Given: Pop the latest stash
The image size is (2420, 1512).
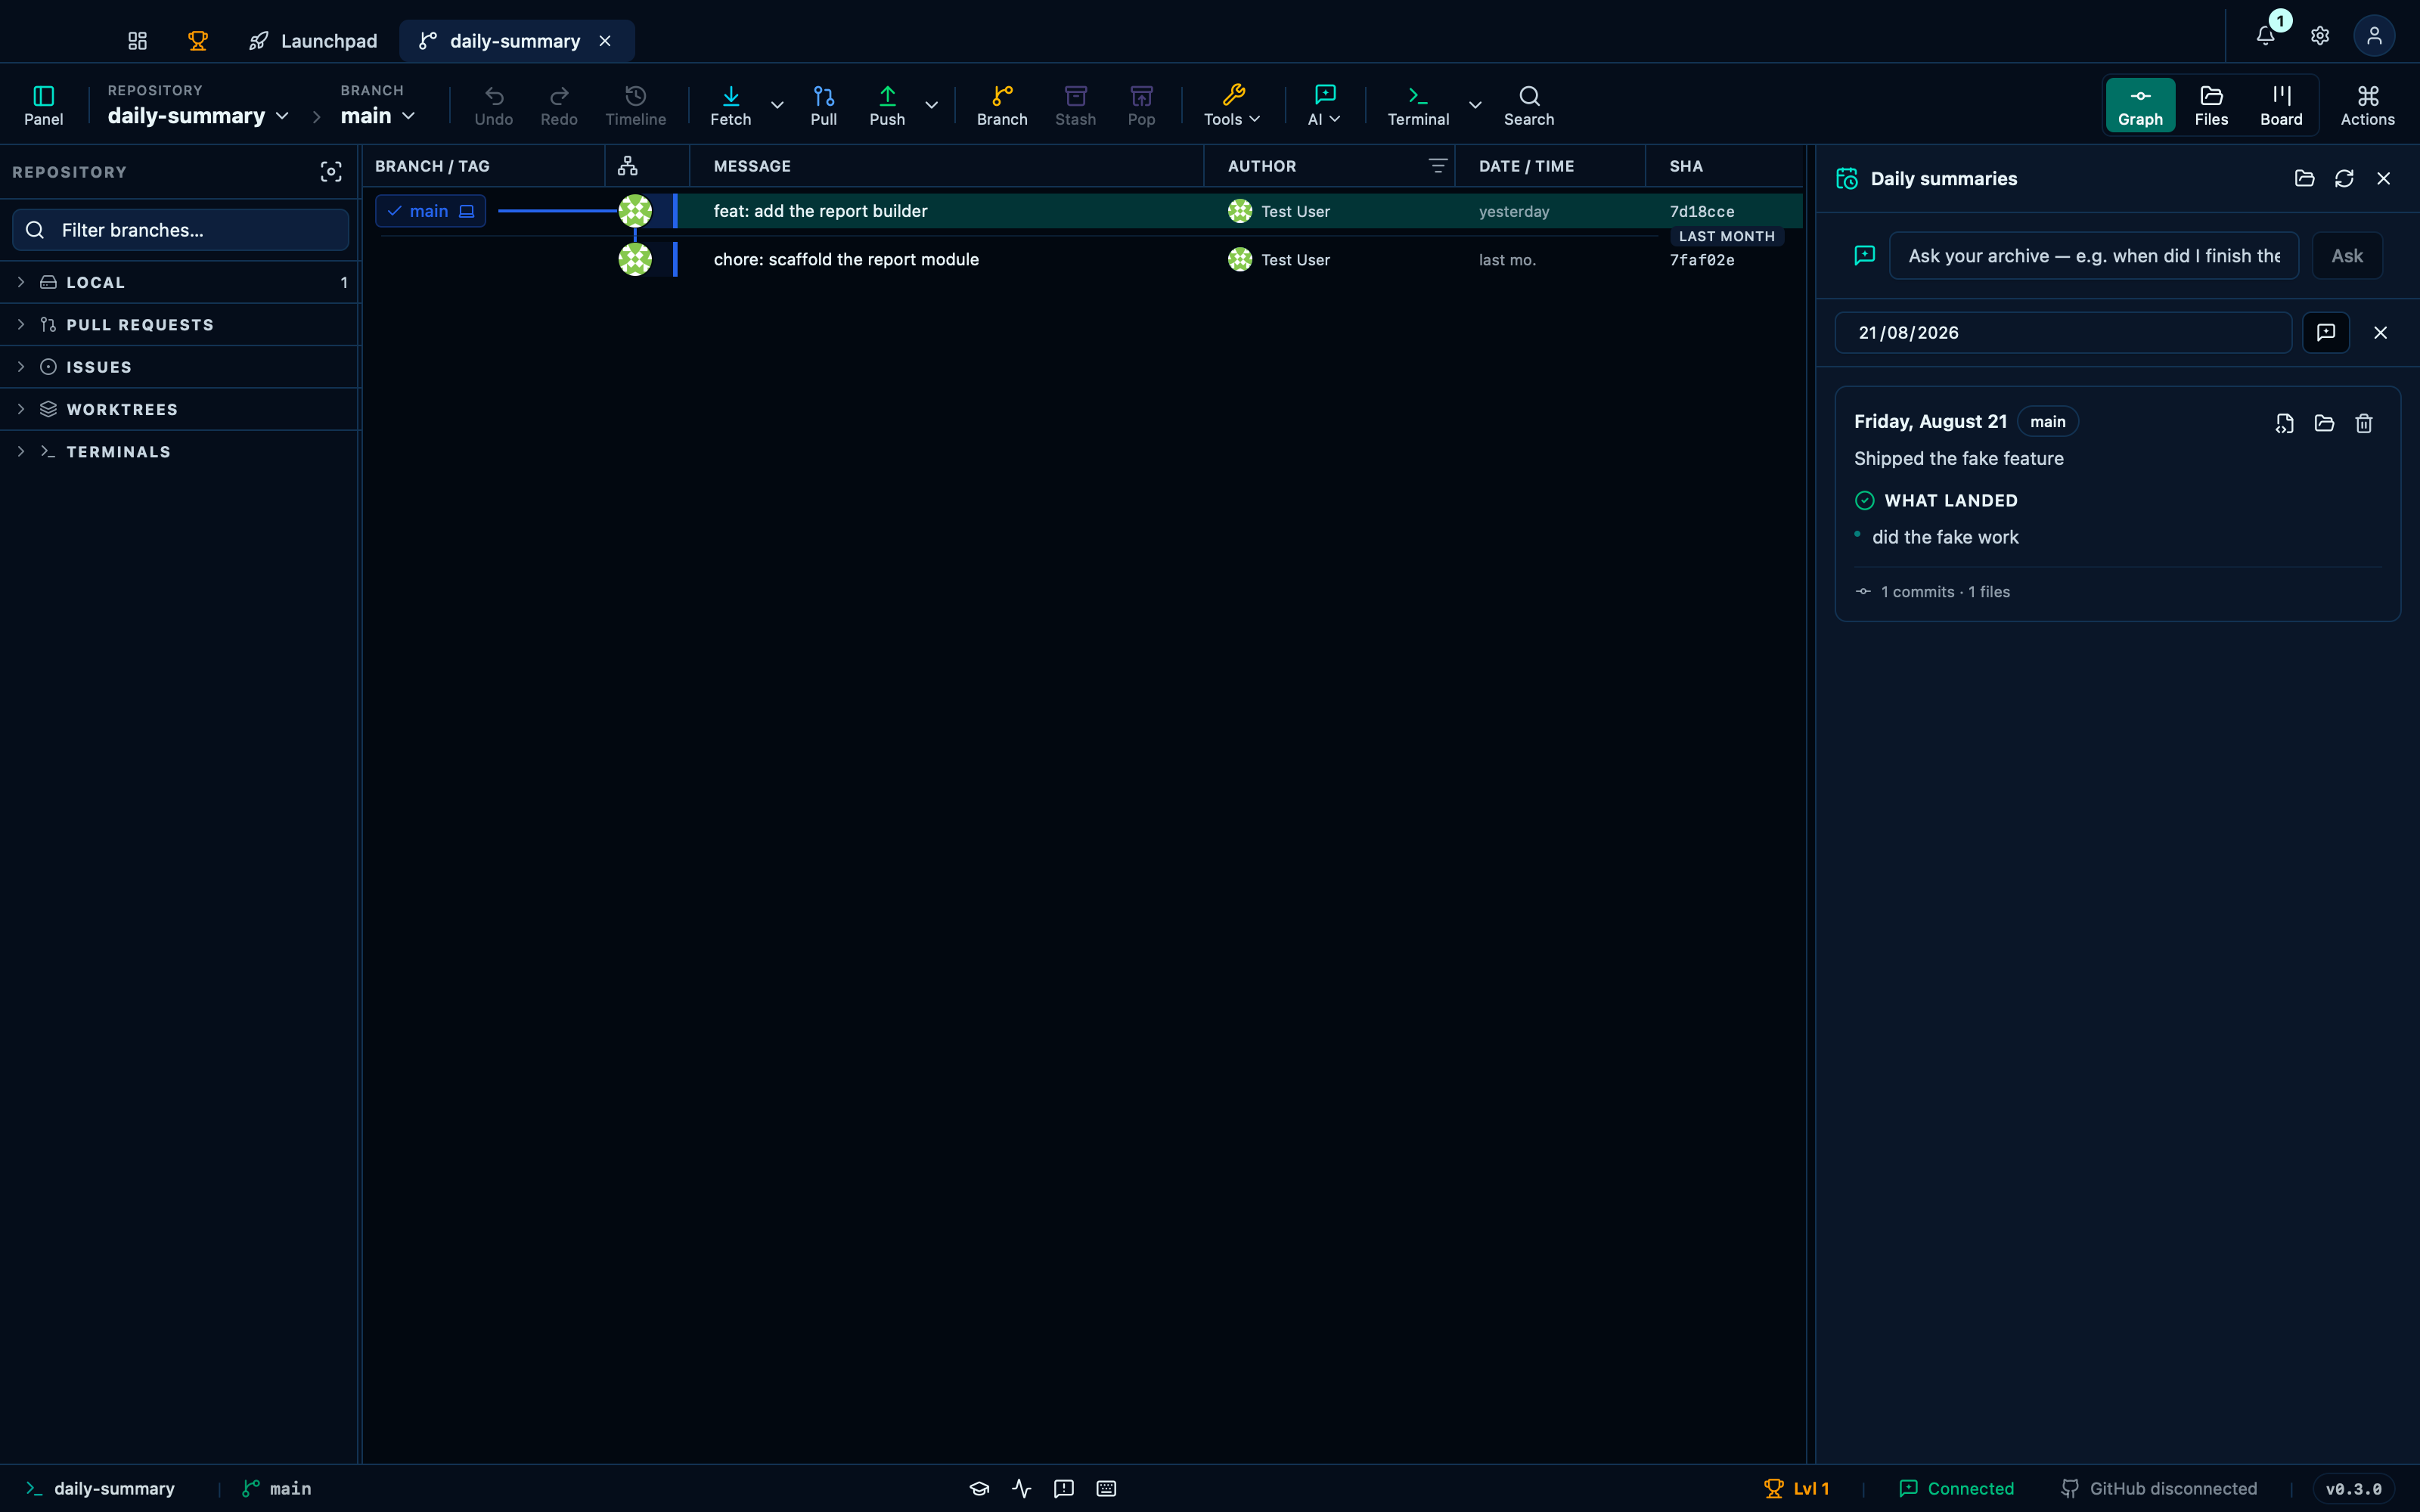Looking at the screenshot, I should tap(1141, 105).
